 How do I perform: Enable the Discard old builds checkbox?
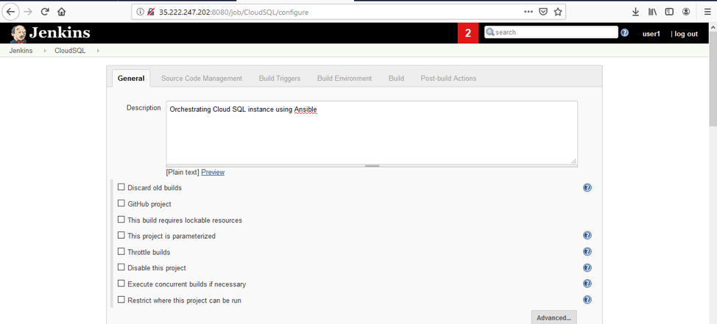[121, 187]
